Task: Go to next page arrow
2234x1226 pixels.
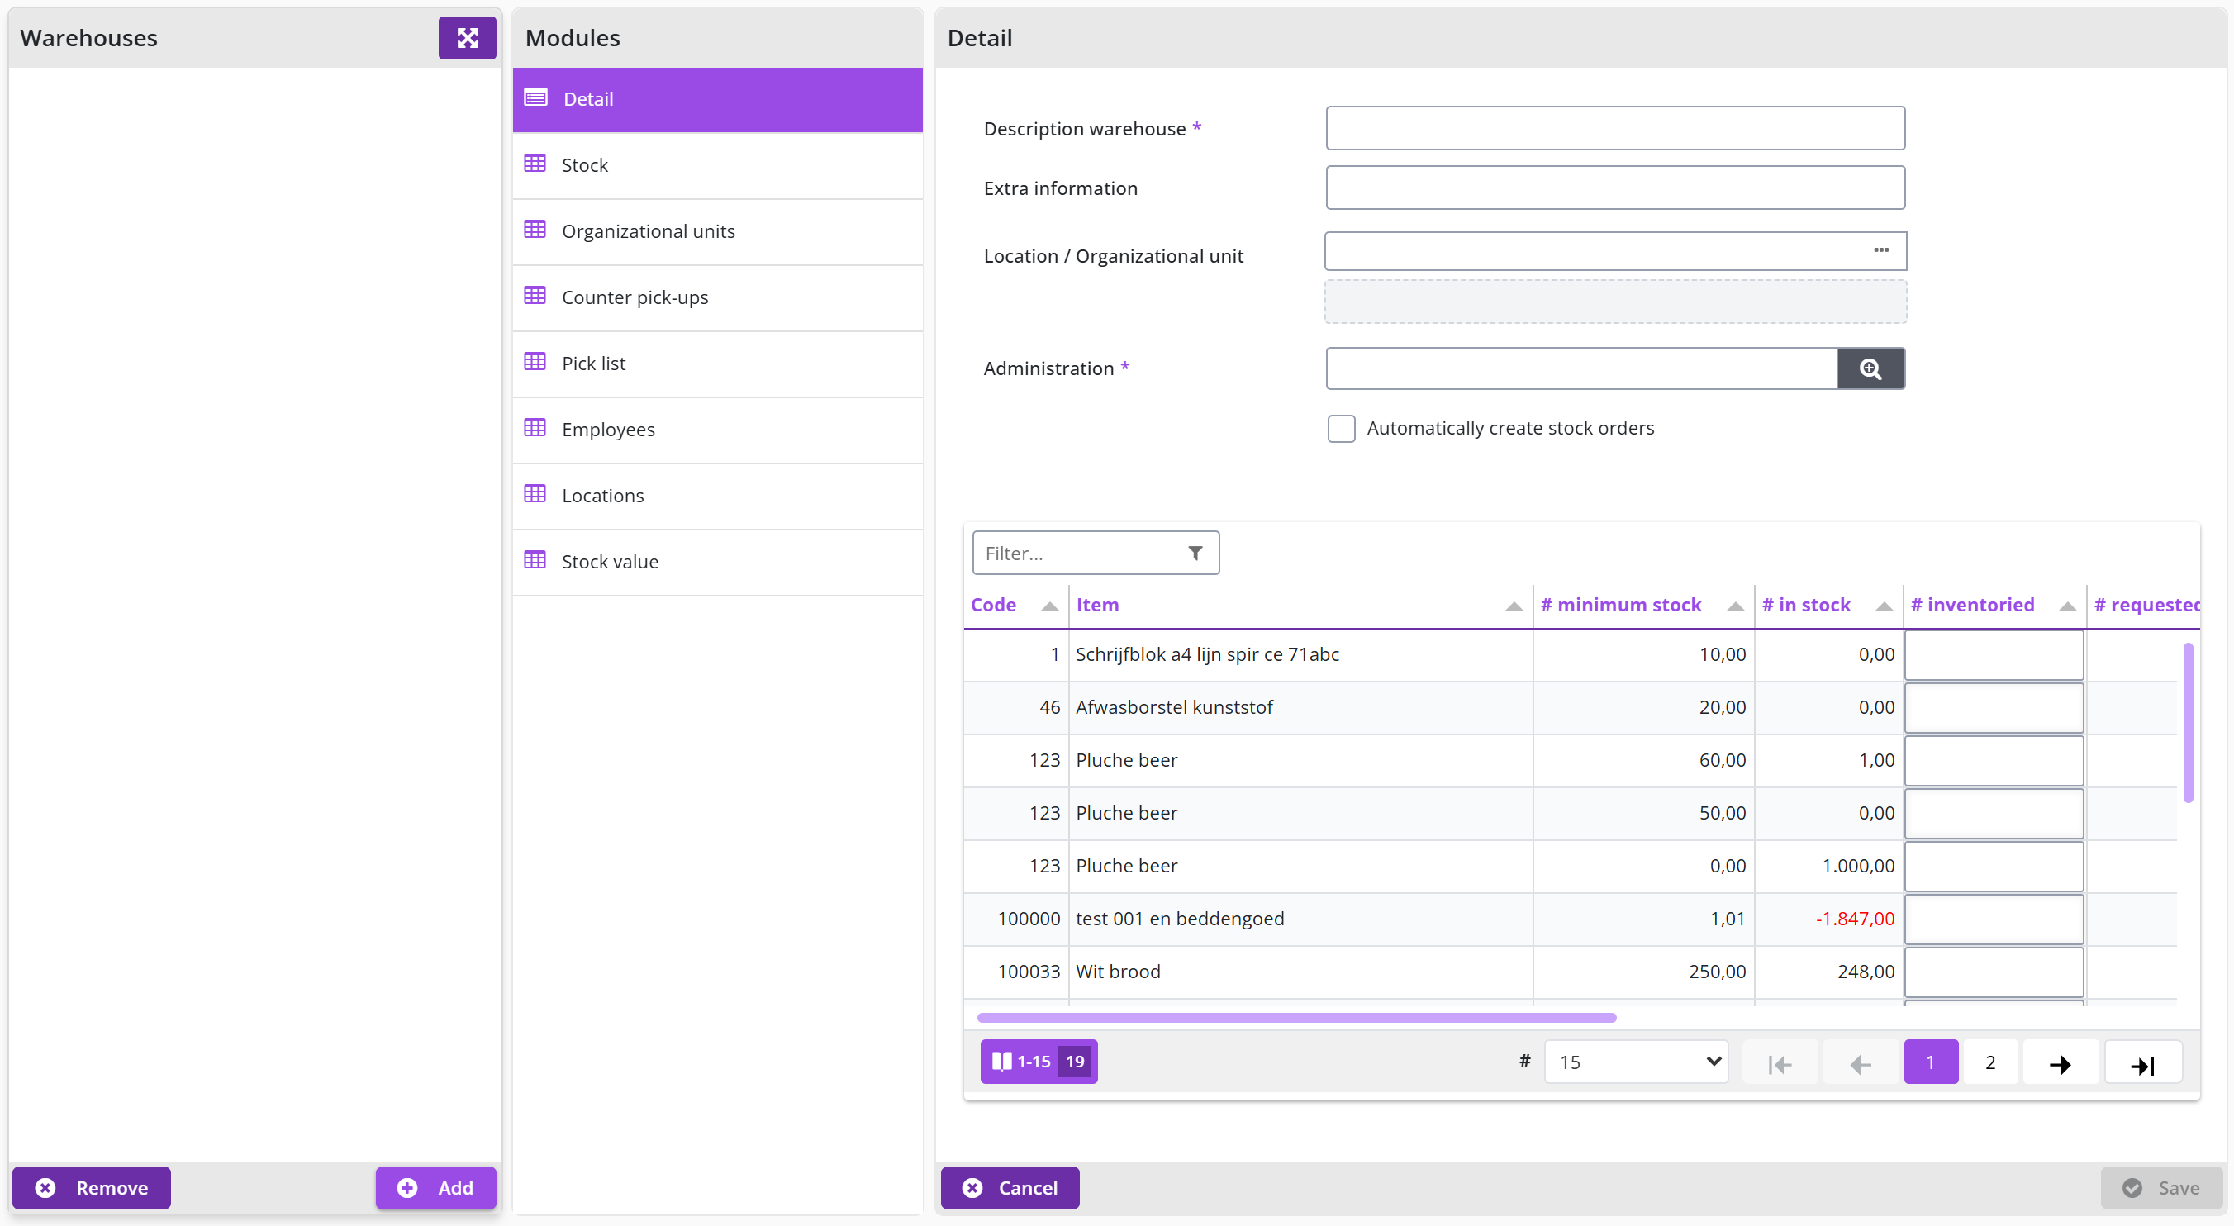Action: 2060,1062
